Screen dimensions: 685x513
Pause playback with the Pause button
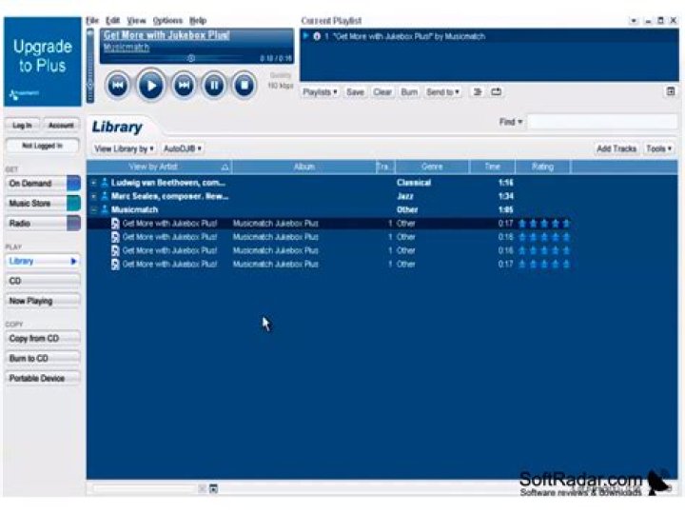coord(214,86)
